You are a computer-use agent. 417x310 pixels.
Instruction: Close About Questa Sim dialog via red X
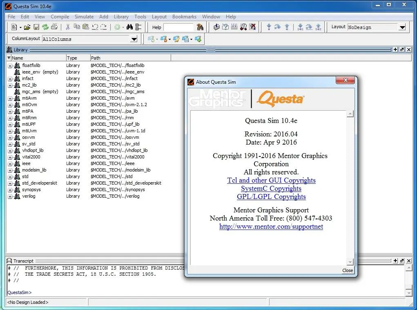coord(345,80)
